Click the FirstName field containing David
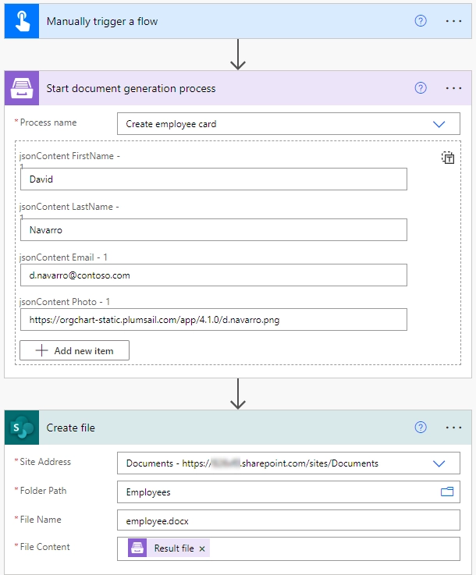The image size is (476, 575). tap(214, 179)
